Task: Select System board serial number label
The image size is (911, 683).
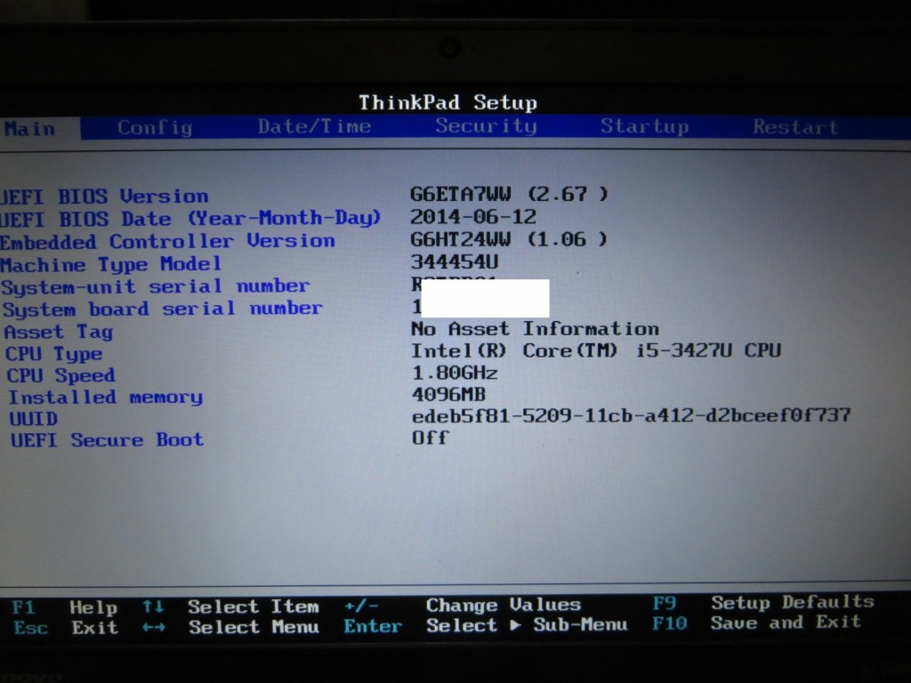Action: 162,309
